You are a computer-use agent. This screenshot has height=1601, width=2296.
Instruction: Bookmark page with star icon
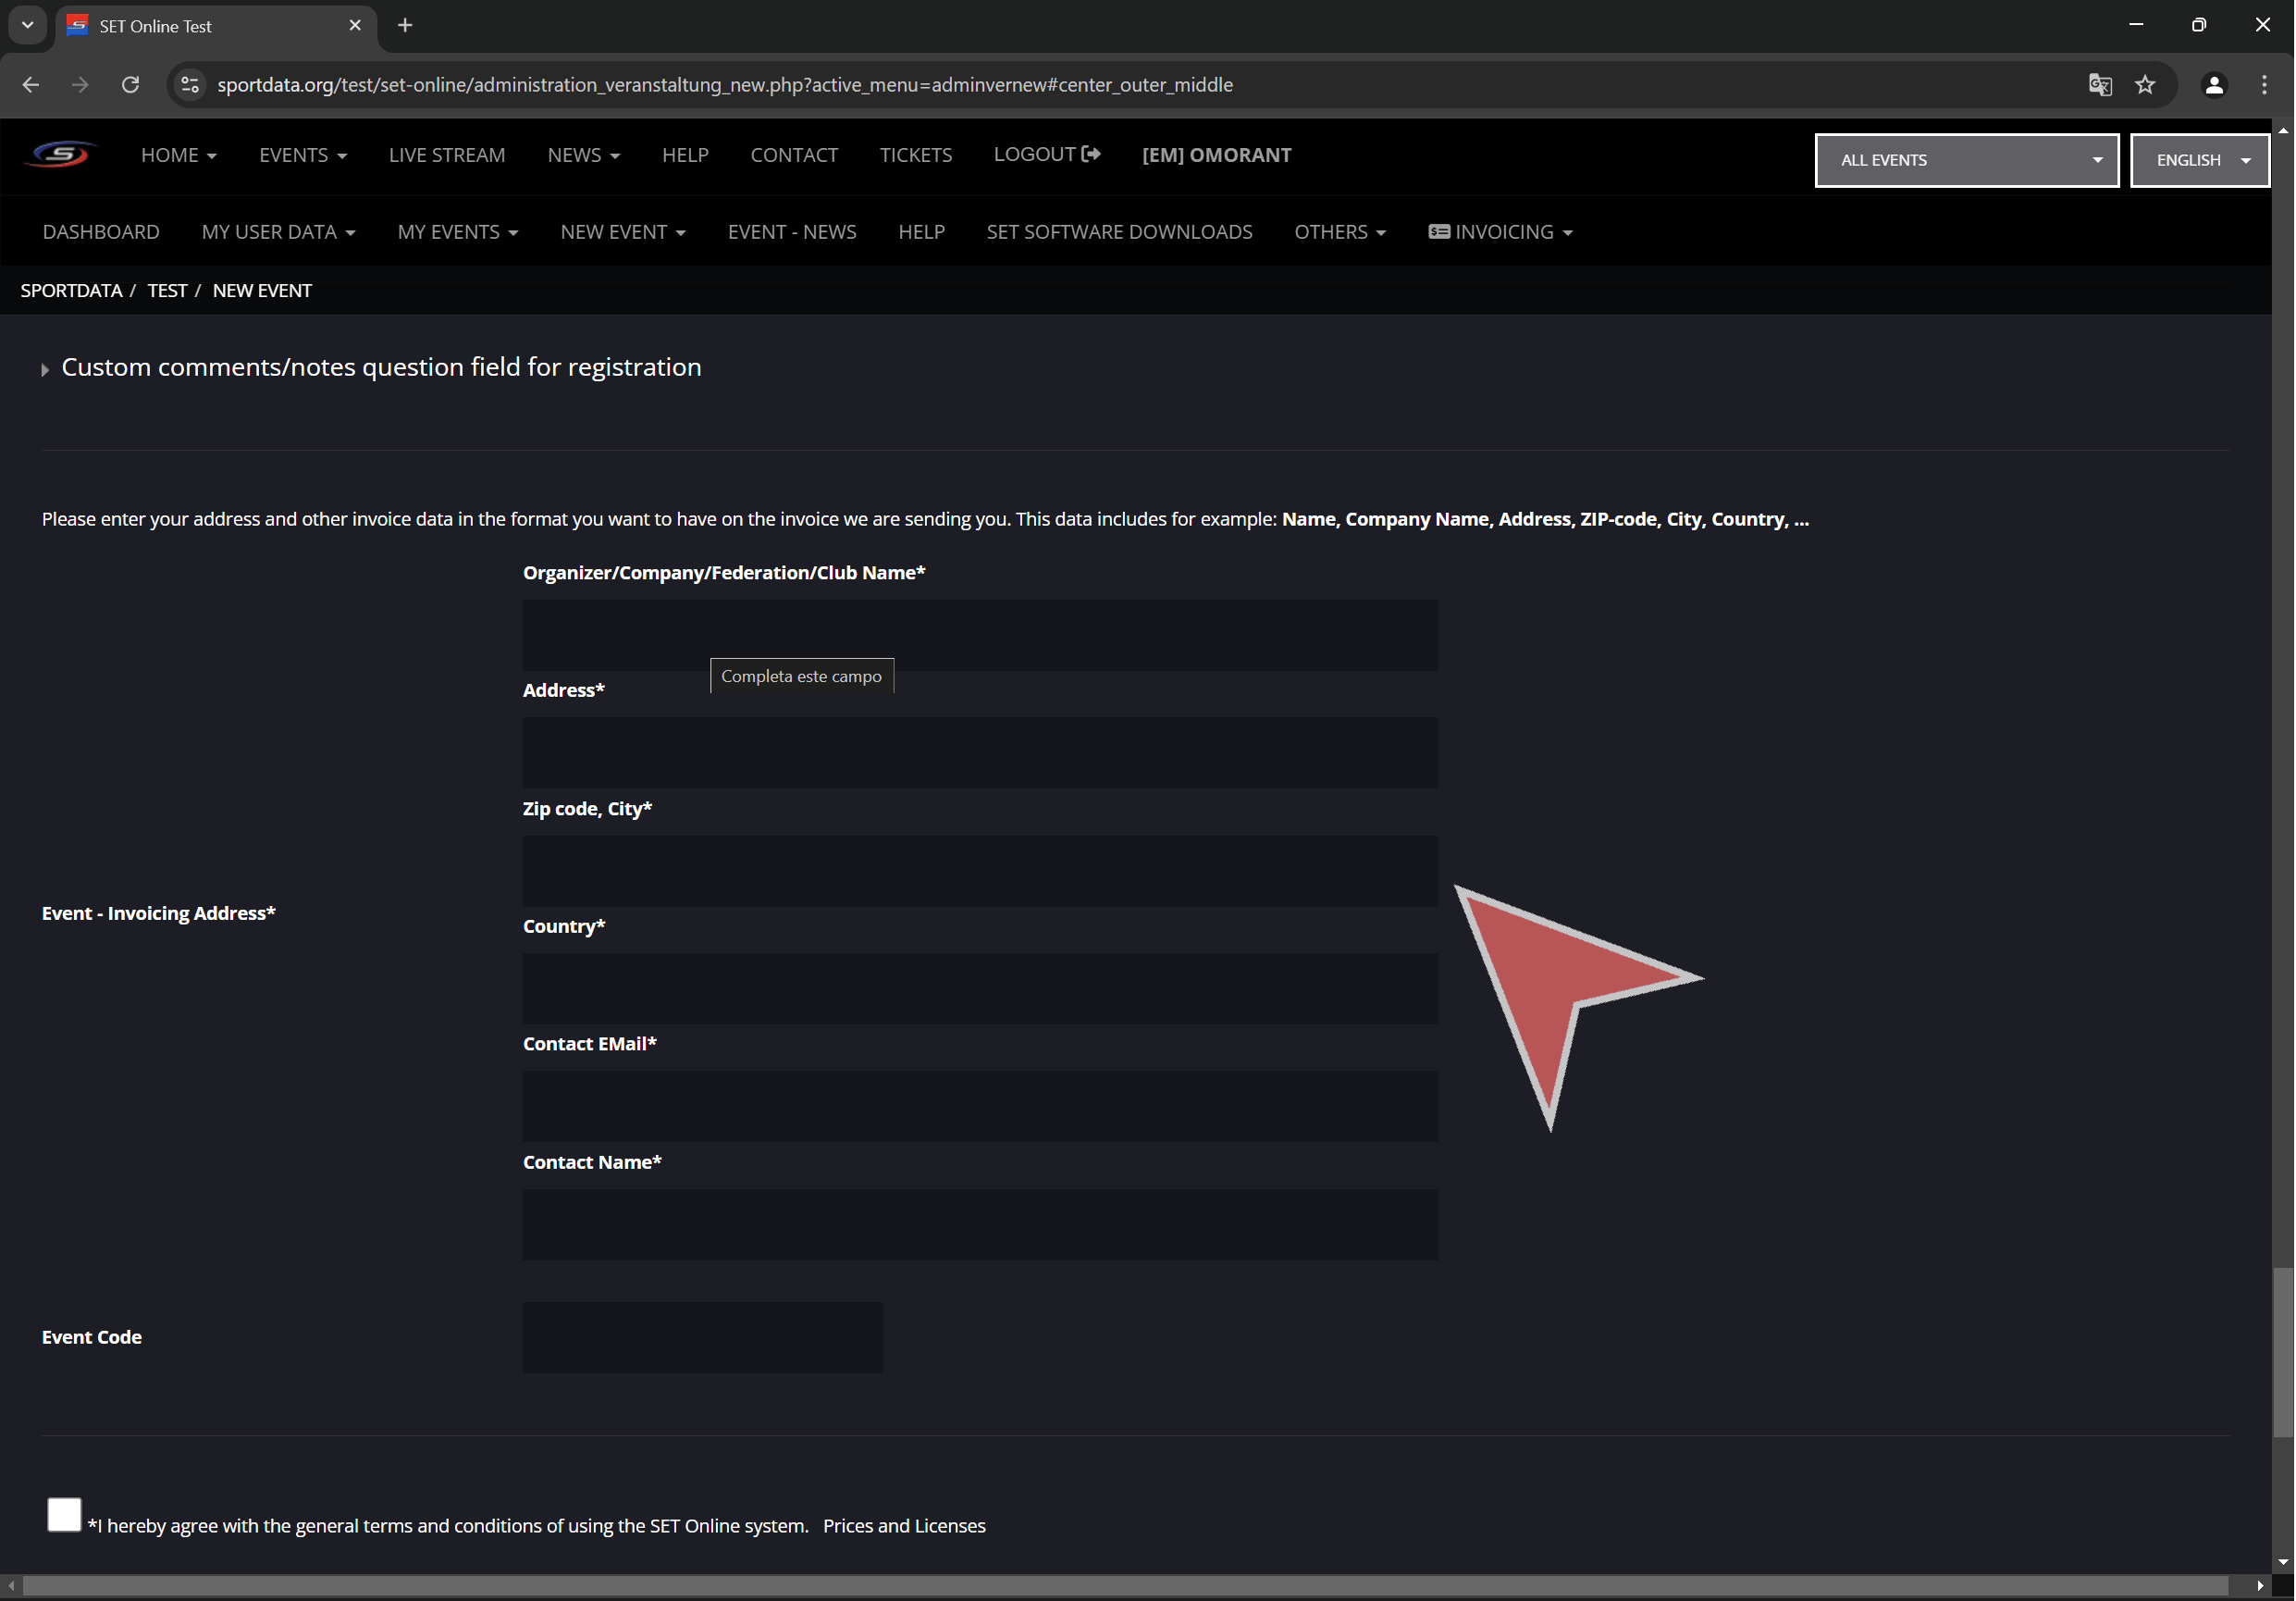(x=2145, y=85)
